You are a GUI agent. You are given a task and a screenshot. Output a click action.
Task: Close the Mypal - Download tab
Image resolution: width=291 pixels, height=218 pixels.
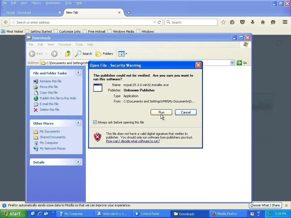pos(60,12)
